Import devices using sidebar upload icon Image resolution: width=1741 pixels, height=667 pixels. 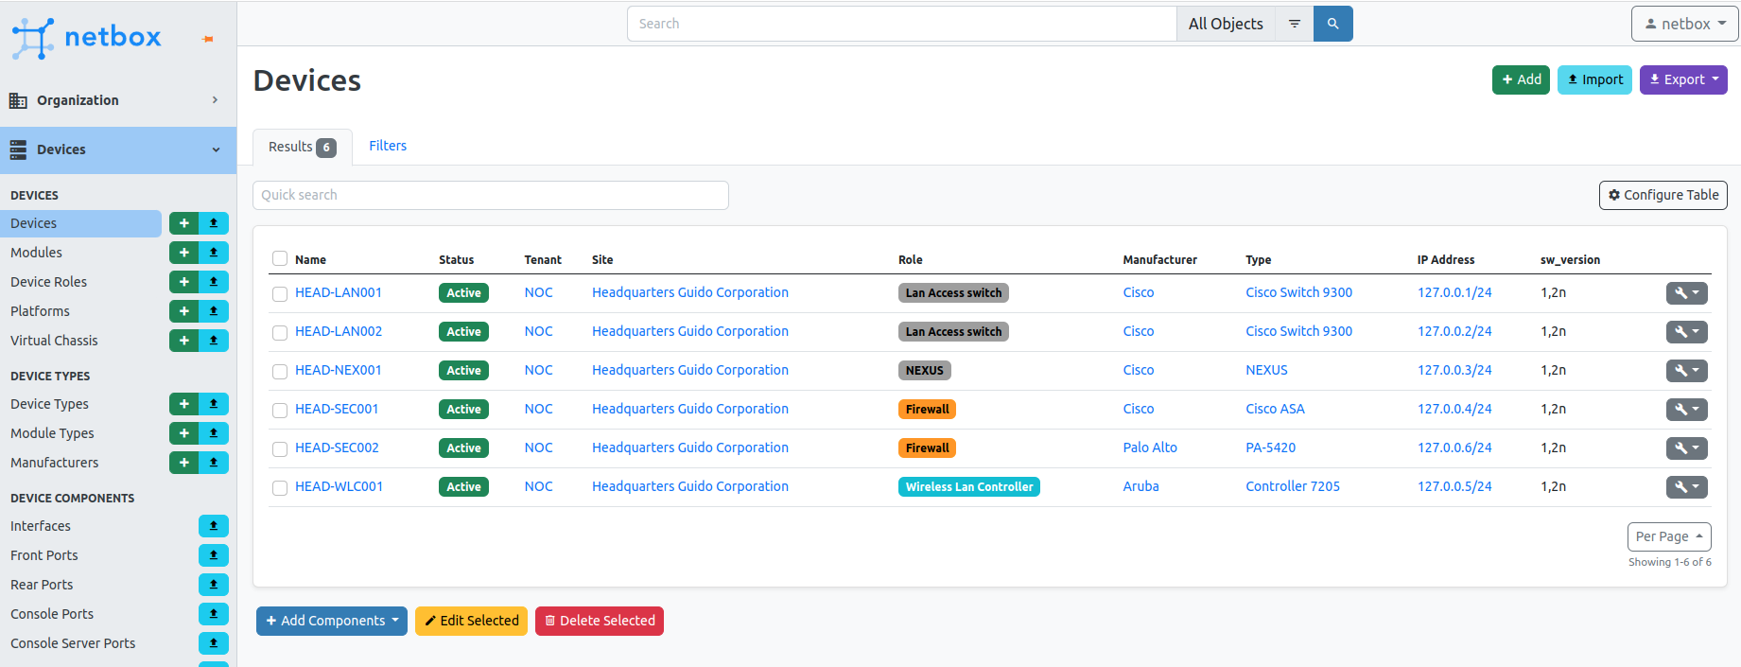214,223
